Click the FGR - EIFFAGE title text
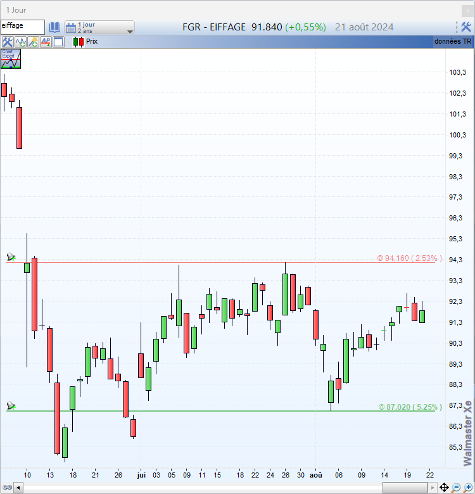The image size is (475, 494). 214,27
